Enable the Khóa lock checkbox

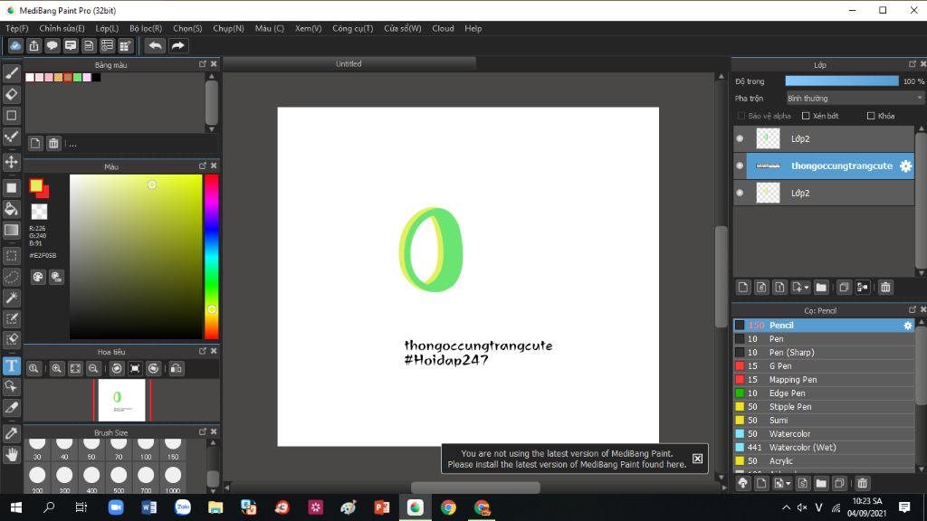point(871,116)
